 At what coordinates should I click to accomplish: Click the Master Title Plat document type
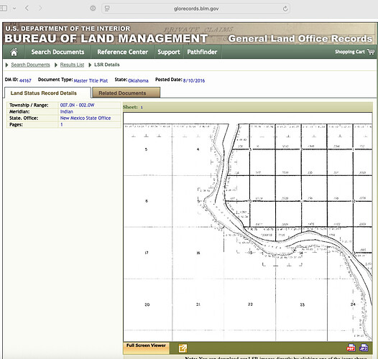tap(91, 80)
